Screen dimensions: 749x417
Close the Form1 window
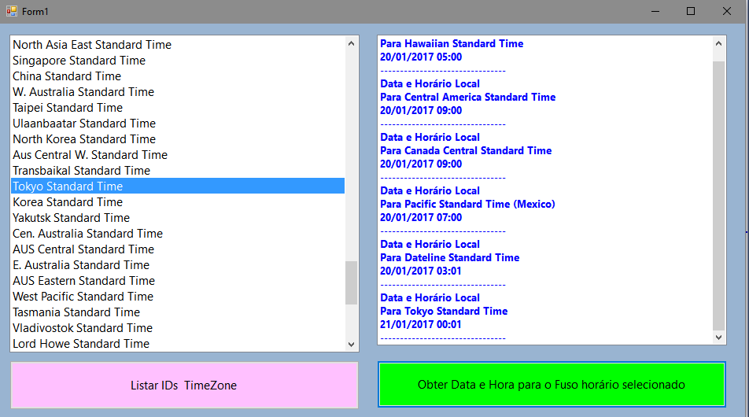(726, 11)
